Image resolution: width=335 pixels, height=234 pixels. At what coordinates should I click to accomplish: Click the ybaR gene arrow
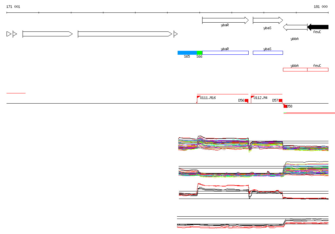pos(225,20)
